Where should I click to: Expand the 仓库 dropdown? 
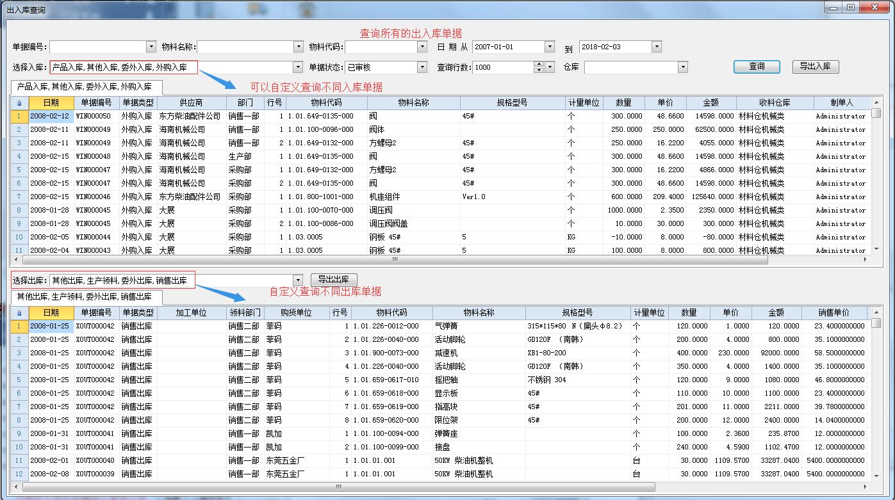pos(682,67)
